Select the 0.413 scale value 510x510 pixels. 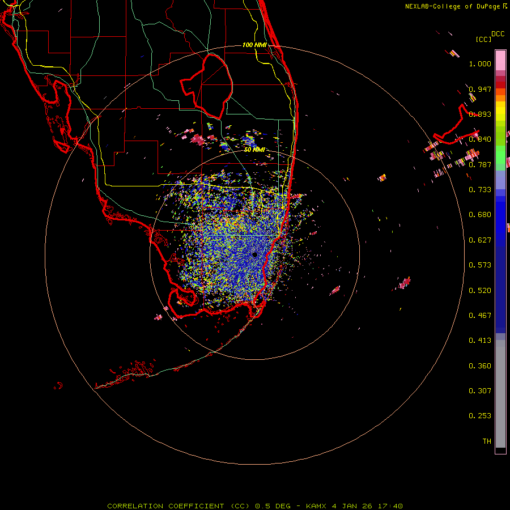click(x=480, y=341)
